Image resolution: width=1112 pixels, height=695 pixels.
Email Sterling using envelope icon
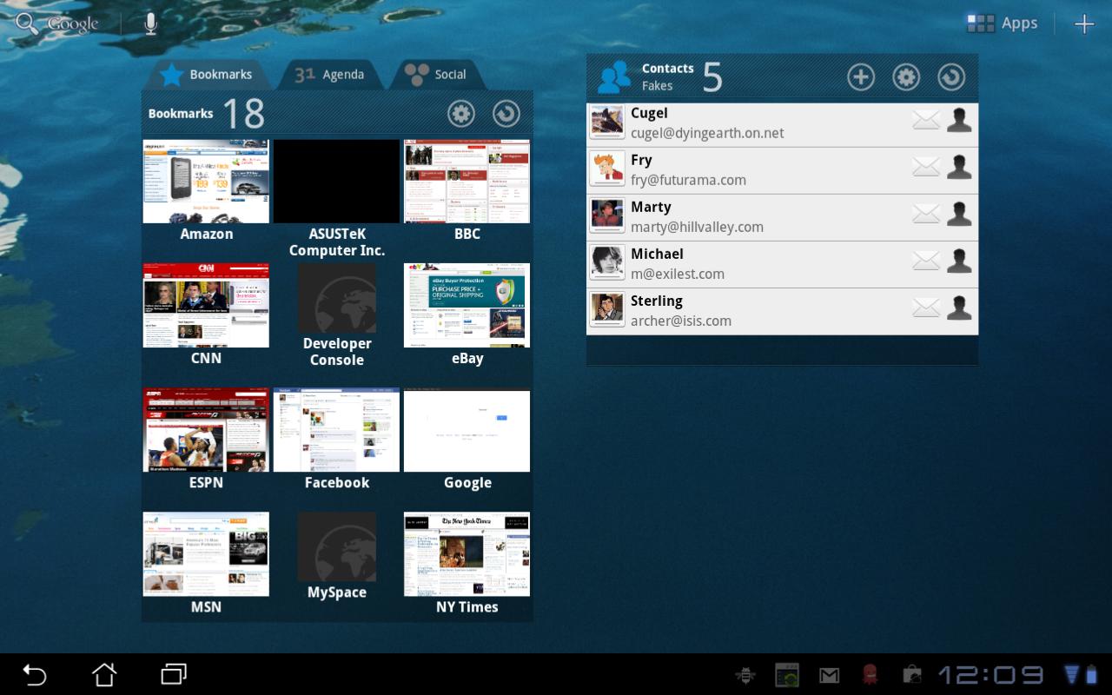(926, 308)
